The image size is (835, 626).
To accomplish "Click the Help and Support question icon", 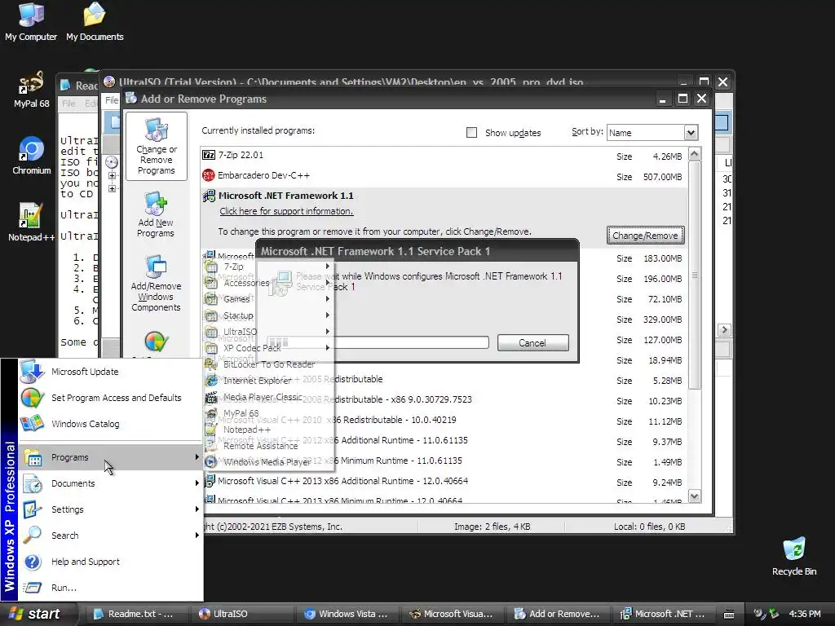I will pyautogui.click(x=33, y=562).
